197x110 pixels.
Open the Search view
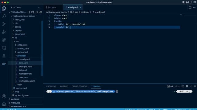(4, 16)
